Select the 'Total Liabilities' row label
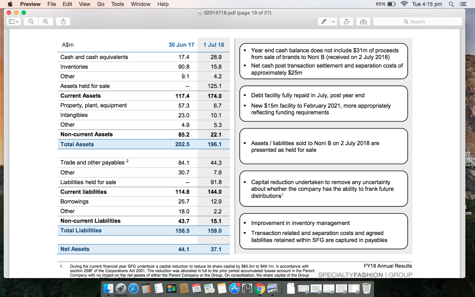475x297 pixels. pos(81,231)
